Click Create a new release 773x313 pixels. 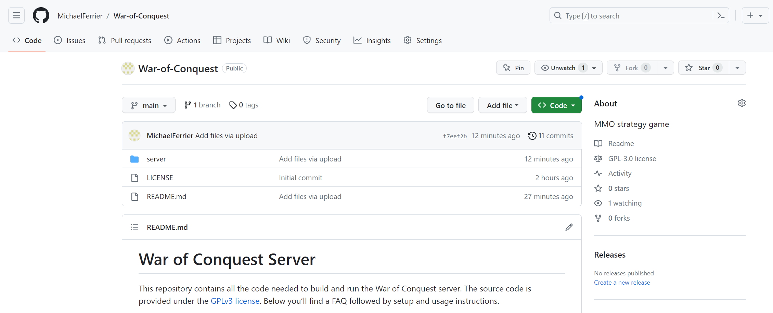pyautogui.click(x=622, y=282)
